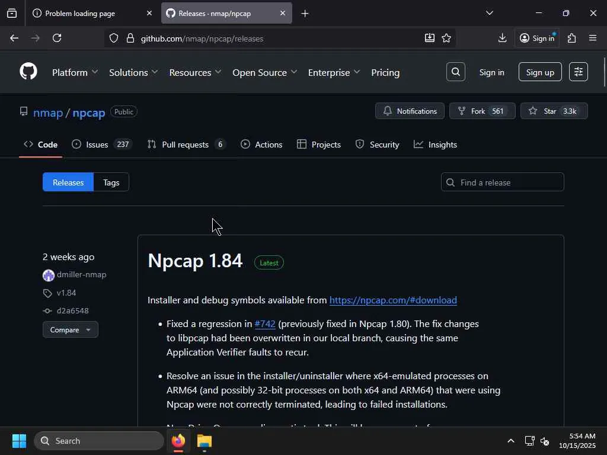607x455 pixels.
Task: Close the Problem loading page tab
Action: pos(149,13)
